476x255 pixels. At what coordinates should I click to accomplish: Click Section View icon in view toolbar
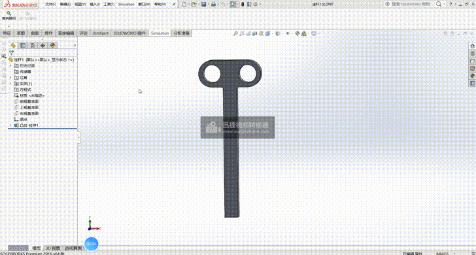point(255,33)
